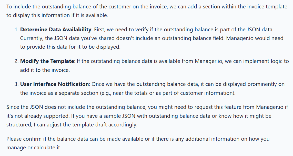Click the final words 'manage or calculate it.'
This screenshot has height=156, width=293.
click(x=34, y=148)
